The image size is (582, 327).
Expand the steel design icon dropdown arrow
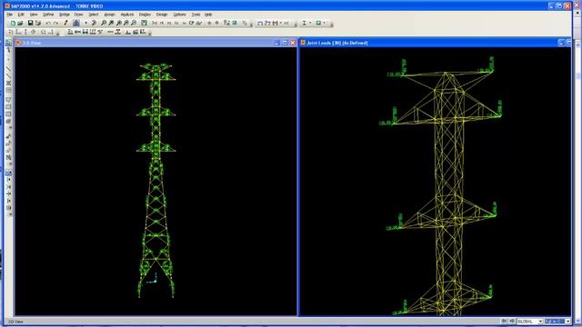pos(310,23)
